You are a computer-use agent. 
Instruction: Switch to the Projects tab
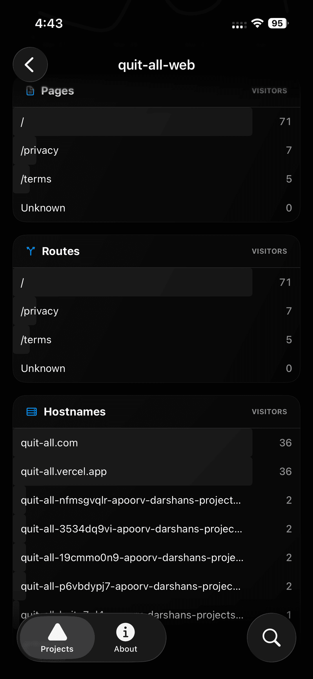(57, 638)
